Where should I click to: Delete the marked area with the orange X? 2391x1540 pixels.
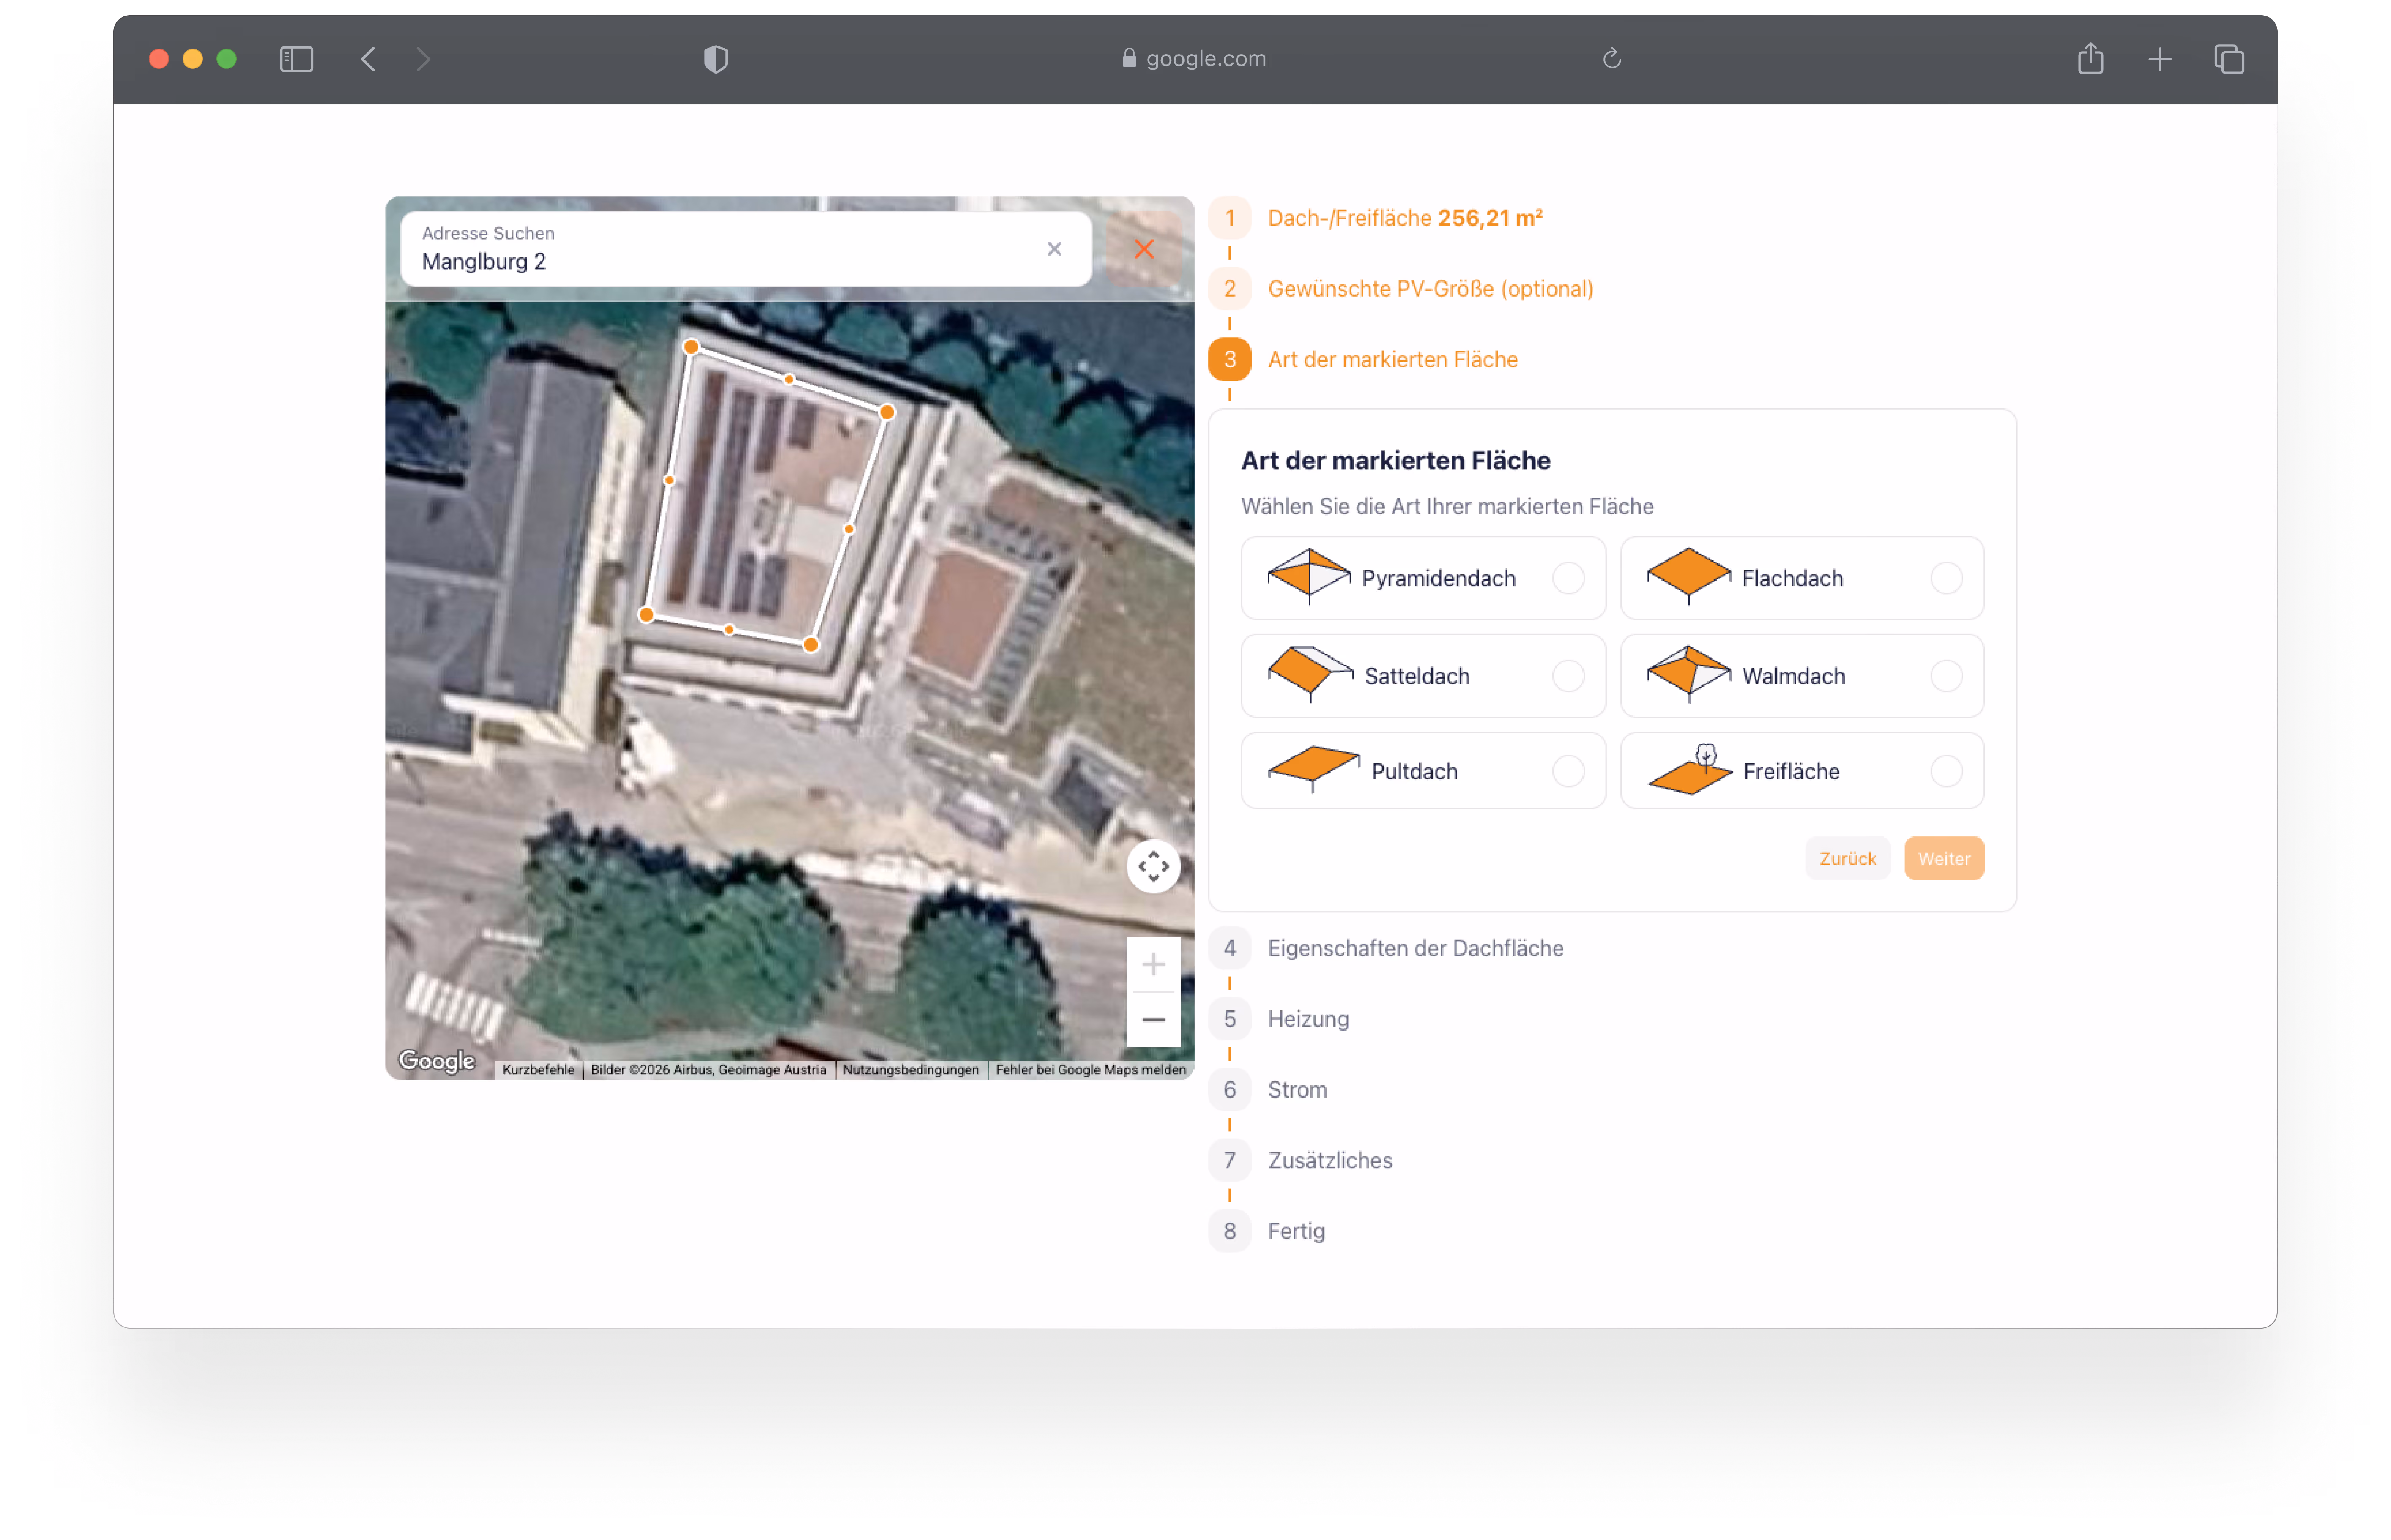pyautogui.click(x=1144, y=249)
